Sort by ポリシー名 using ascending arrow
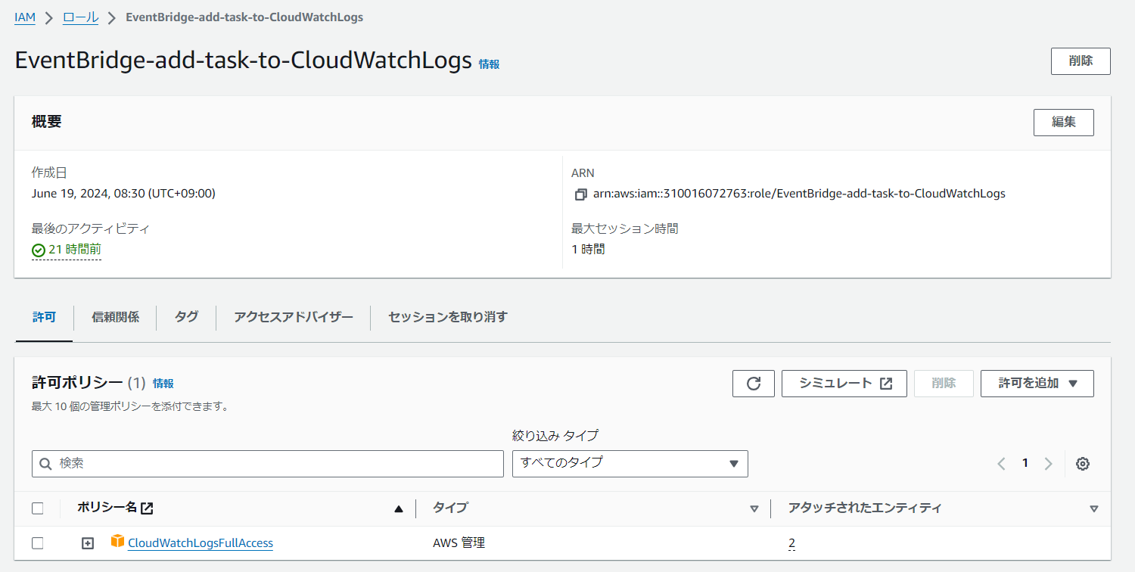 coord(399,509)
